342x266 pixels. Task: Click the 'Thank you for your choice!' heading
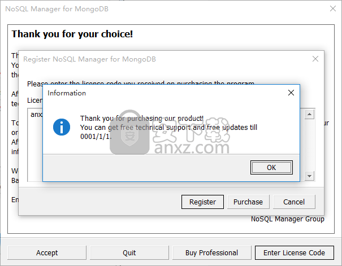click(72, 34)
